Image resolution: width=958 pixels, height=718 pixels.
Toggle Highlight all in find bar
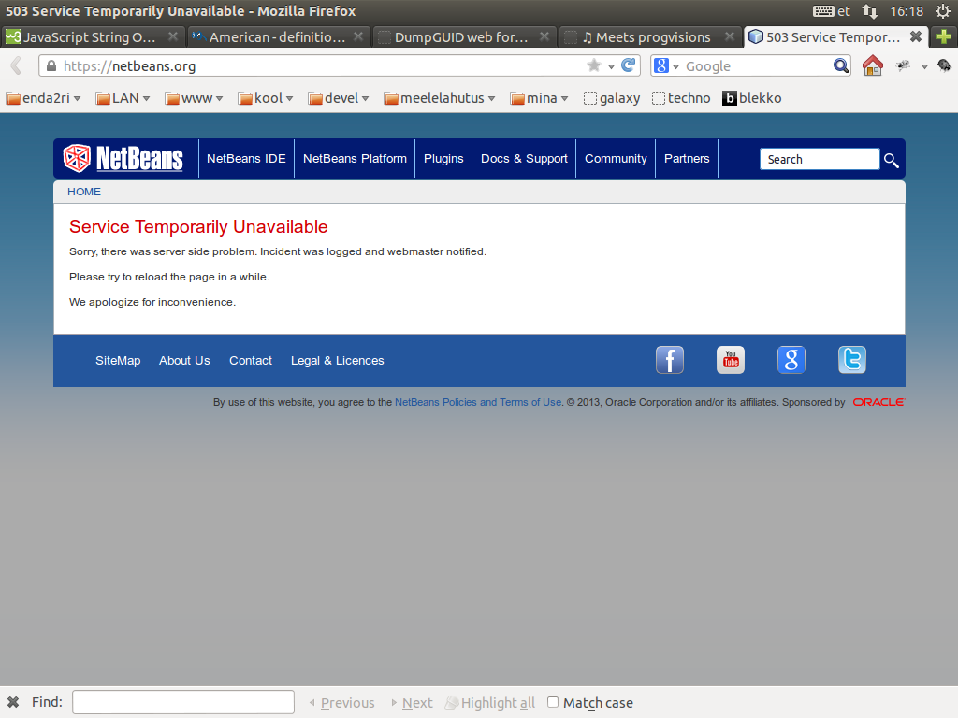click(490, 703)
